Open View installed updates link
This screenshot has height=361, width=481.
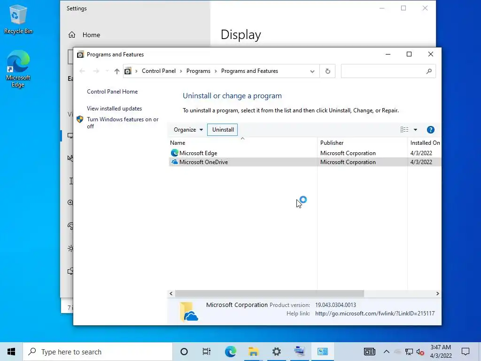114,109
